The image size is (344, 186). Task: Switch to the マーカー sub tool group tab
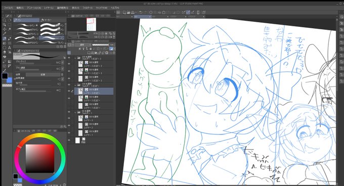click(x=53, y=20)
